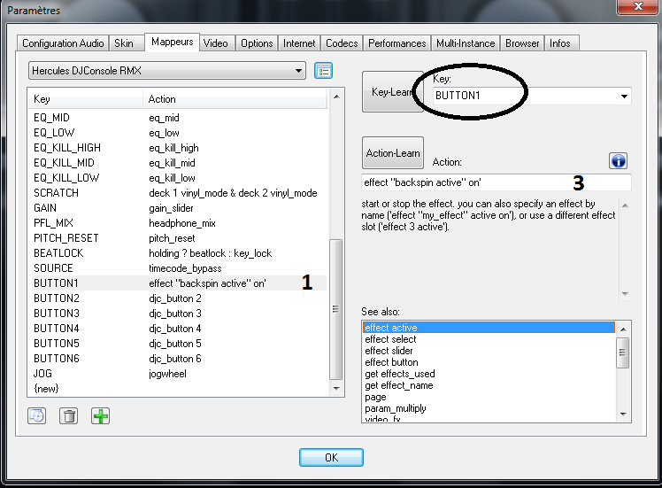
Task: Toggle the Key-Learn button
Action: pos(392,91)
